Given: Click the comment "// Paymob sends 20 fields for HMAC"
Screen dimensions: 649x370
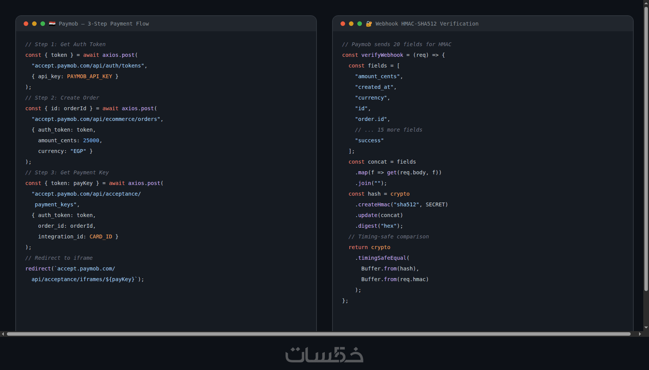Looking at the screenshot, I should coord(397,44).
